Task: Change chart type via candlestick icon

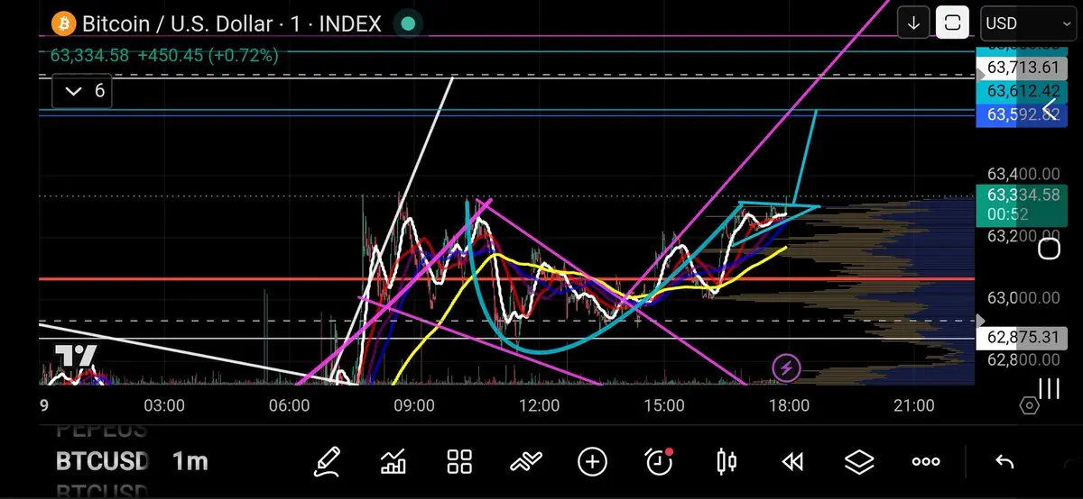Action: tap(726, 462)
